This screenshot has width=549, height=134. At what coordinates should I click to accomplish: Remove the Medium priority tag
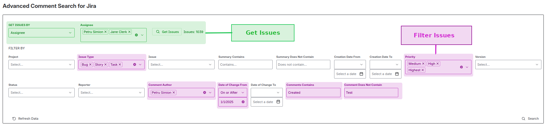423,64
